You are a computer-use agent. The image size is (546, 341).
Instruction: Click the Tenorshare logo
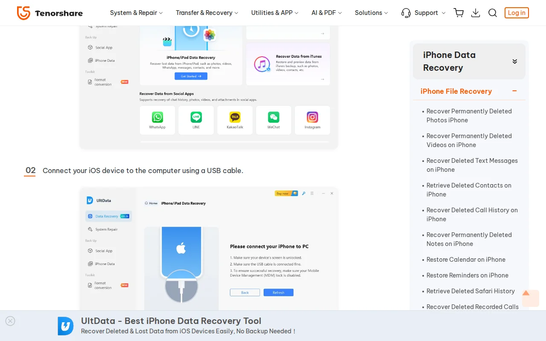pos(49,13)
